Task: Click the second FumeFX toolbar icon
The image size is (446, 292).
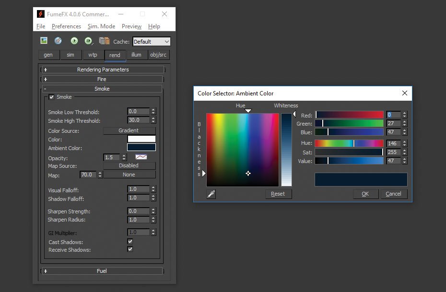Action: (x=58, y=41)
